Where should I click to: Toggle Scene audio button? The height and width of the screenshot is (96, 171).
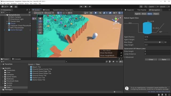100,13
